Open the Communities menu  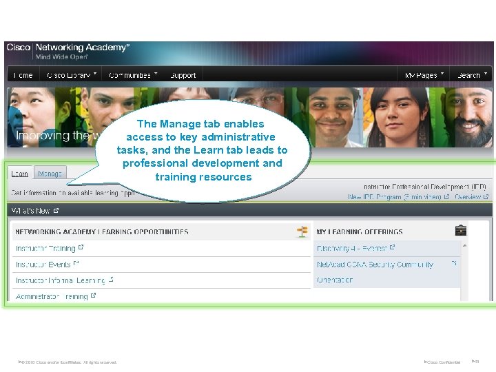(x=130, y=75)
